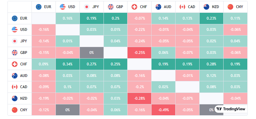Click the USD flag icon in column header
Viewport: 256px width, 119px height.
click(63, 7)
